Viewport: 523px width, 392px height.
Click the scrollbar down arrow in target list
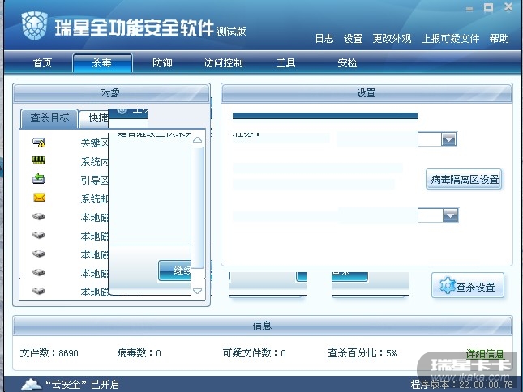(x=198, y=291)
